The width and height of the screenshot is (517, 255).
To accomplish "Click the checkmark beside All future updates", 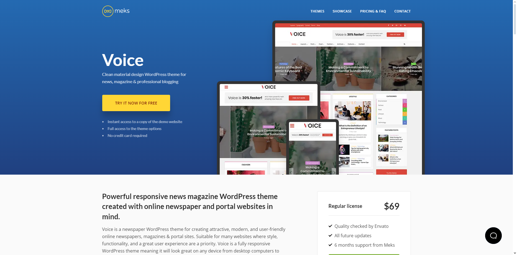I will pyautogui.click(x=330, y=236).
